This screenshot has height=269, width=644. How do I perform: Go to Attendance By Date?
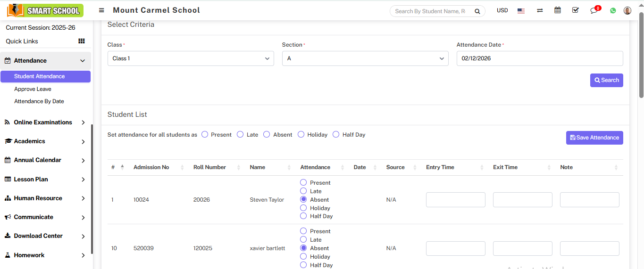39,101
